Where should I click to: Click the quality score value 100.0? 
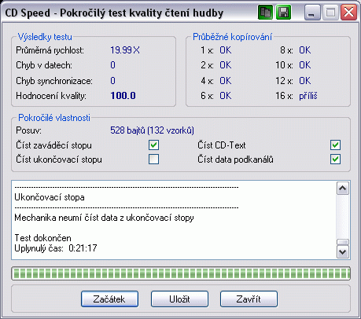click(x=123, y=96)
